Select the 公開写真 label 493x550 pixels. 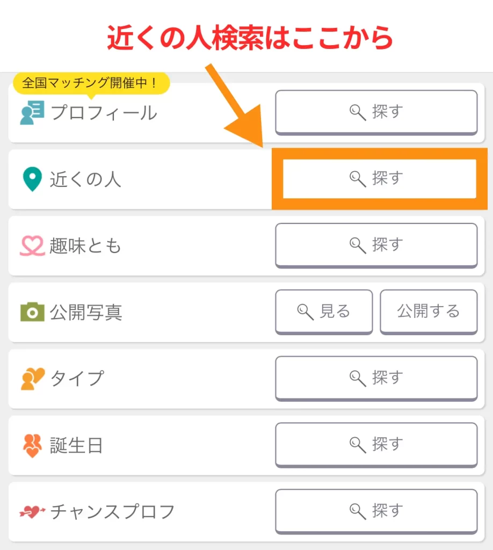[86, 313]
